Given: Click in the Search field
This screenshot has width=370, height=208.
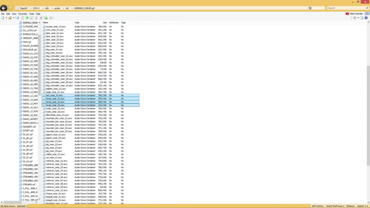Looking at the screenshot, I should coord(347,8).
